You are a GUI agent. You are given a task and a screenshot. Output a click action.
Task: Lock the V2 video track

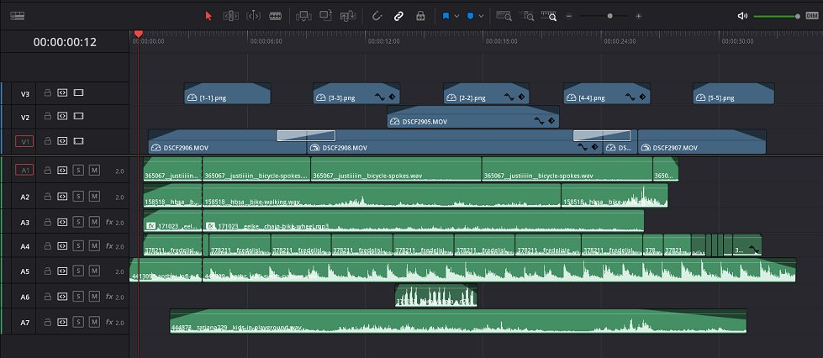pyautogui.click(x=47, y=116)
